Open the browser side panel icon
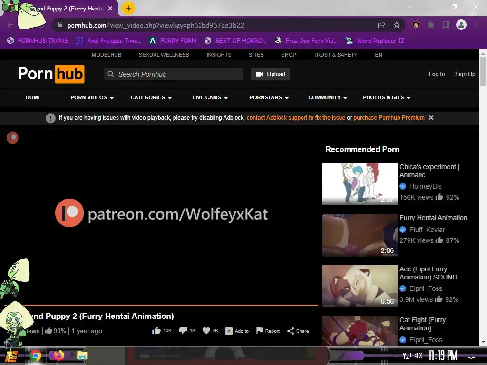487x365 pixels. pyautogui.click(x=446, y=25)
